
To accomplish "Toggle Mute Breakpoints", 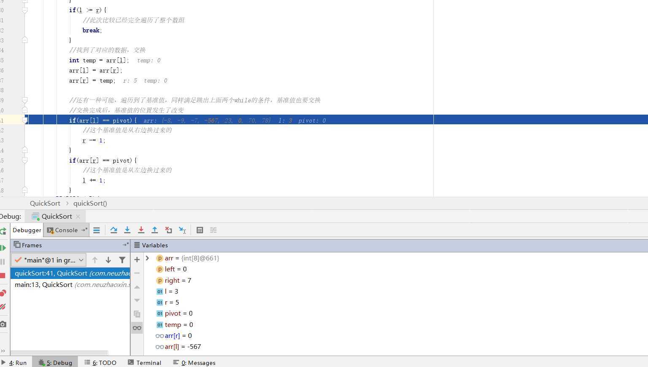I will (3, 307).
